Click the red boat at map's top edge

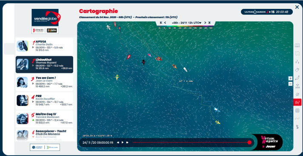pyautogui.click(x=115, y=24)
